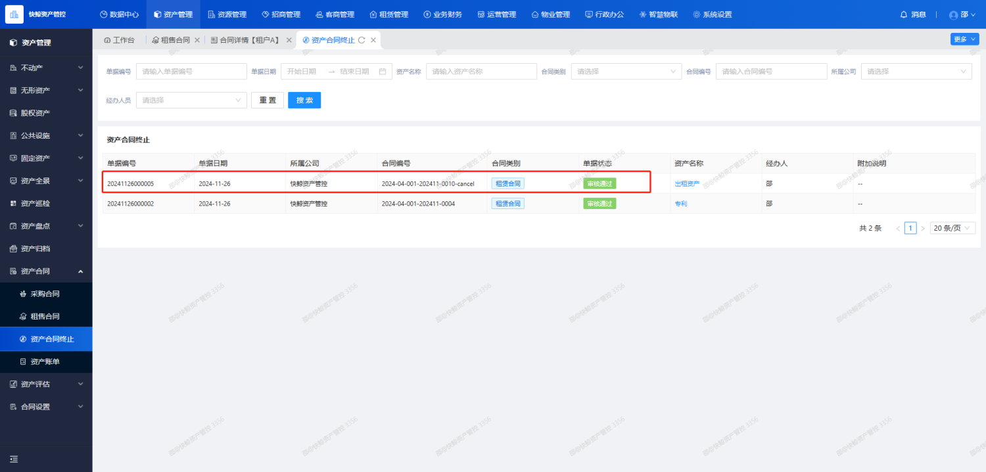This screenshot has width=986, height=472.
Task: Open the 招商管理 top menu
Action: 281,14
